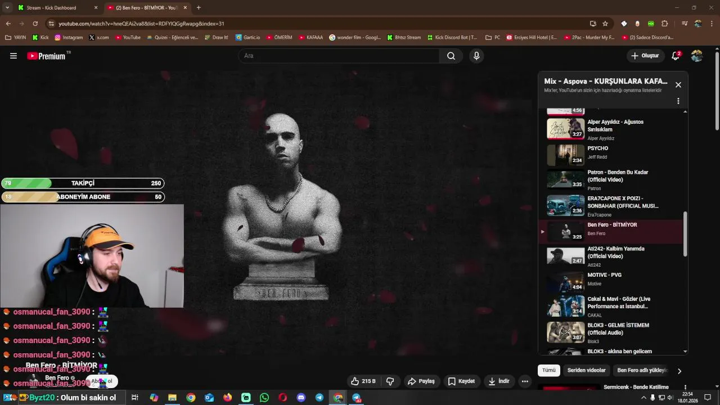Focus the Ara search field

coord(339,56)
